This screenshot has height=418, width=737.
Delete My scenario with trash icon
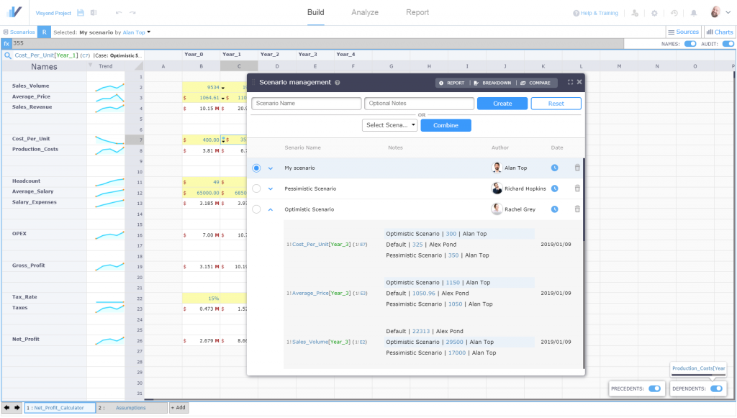(577, 167)
